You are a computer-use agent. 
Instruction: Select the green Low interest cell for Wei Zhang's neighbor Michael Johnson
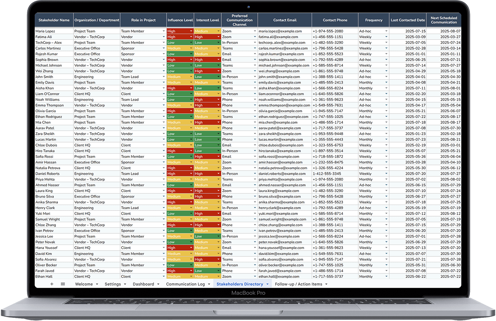pyautogui.click(x=205, y=65)
